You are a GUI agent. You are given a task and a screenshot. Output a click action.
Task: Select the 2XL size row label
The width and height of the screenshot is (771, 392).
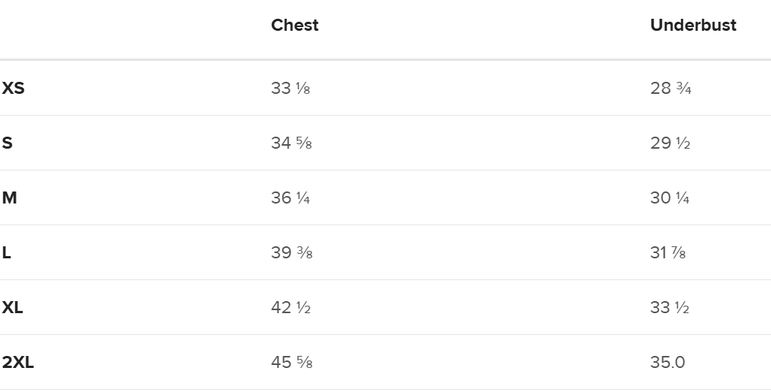(x=18, y=362)
